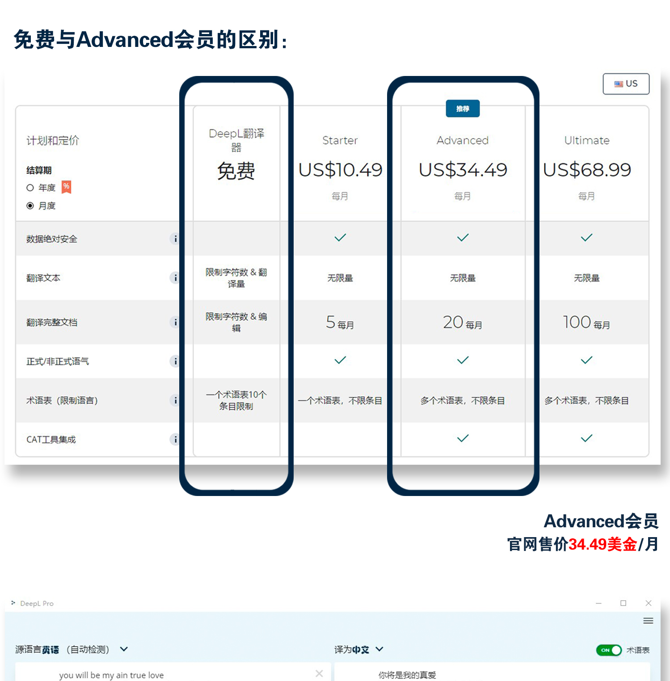This screenshot has height=681, width=670.
Task: Click the 每月 label under Starter price
Action: (340, 196)
